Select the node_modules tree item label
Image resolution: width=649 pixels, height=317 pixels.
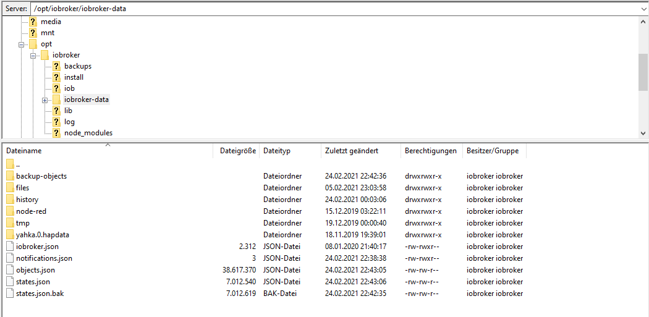pyautogui.click(x=88, y=133)
